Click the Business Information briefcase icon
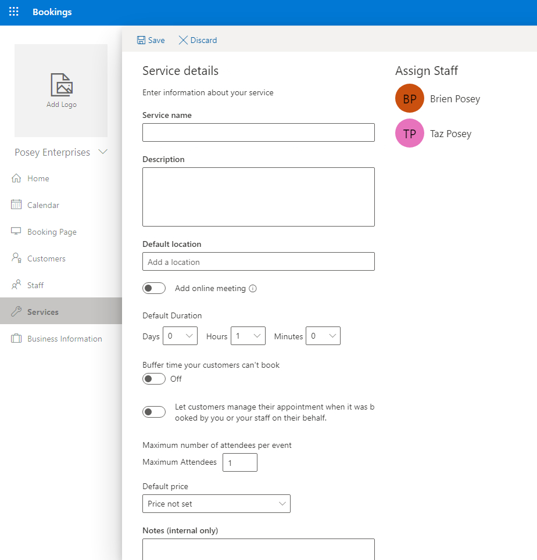Viewport: 537px width, 560px height. click(16, 338)
